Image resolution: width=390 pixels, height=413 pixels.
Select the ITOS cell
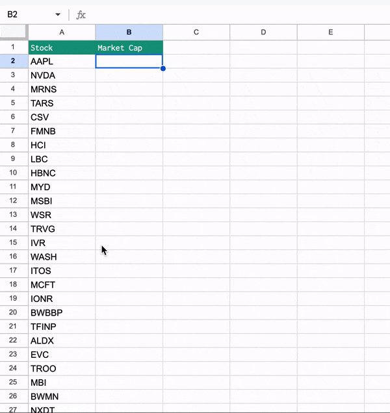pos(62,271)
